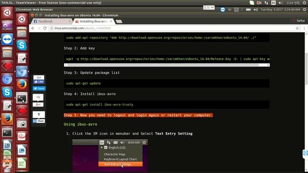The width and height of the screenshot is (308, 173).
Task: Click 'sudo apt-get install ibus-avro-trusty' text
Action: (x=100, y=105)
